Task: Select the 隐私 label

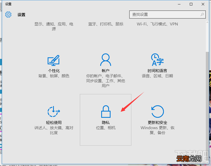Action: [106, 122]
